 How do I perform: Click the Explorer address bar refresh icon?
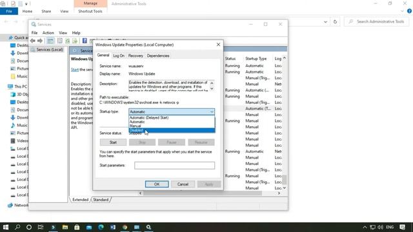pyautogui.click(x=335, y=21)
